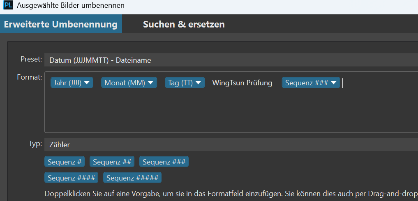Screen dimensions: 418x201
Task: Select the Tag (TT) token label
Action: pyautogui.click(x=180, y=83)
